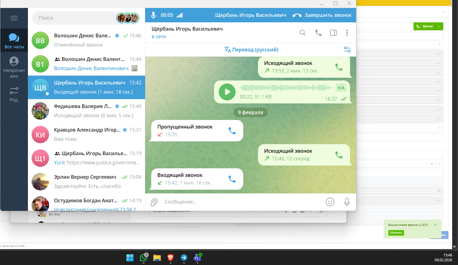Select the Все чаты folder
Image resolution: width=458 pixels, height=265 pixels.
(14, 41)
